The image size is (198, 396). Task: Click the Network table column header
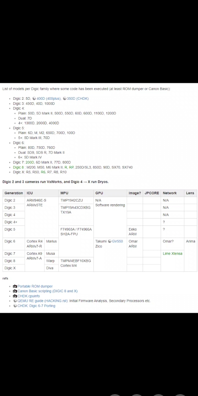click(x=170, y=193)
